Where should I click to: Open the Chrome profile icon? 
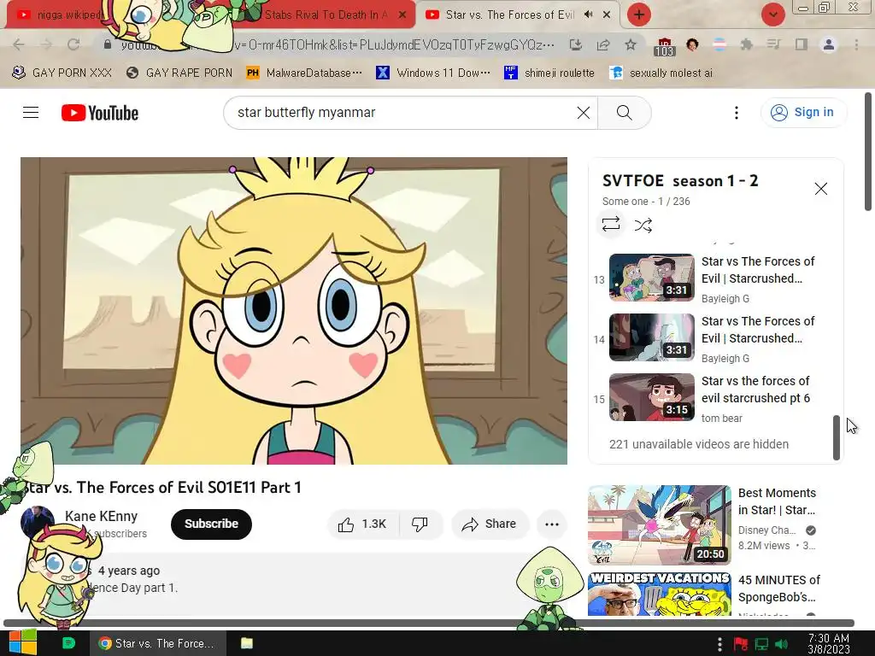(x=829, y=44)
